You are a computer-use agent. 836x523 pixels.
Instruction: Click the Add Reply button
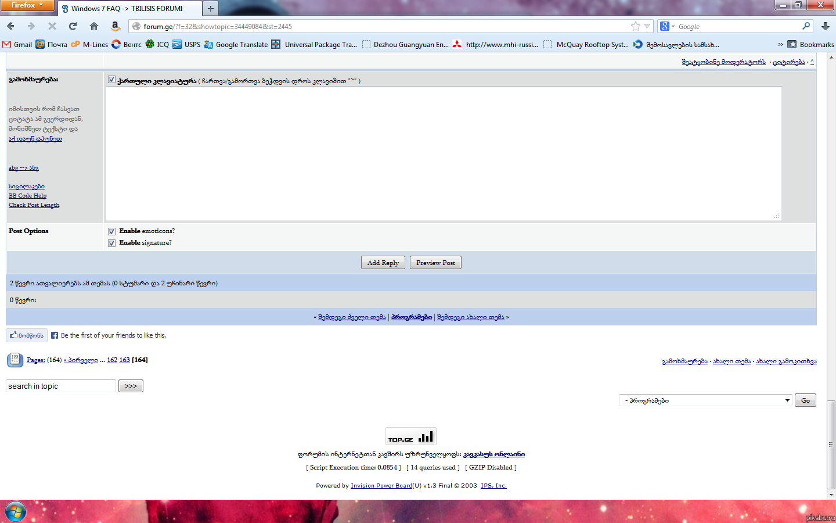tap(383, 263)
